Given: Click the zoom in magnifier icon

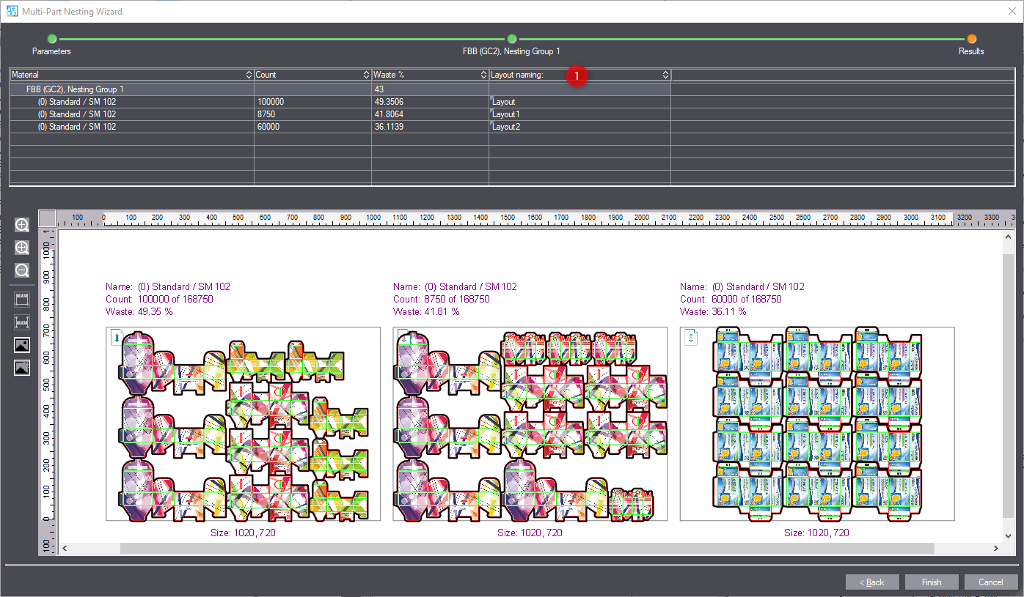Looking at the screenshot, I should tap(22, 226).
